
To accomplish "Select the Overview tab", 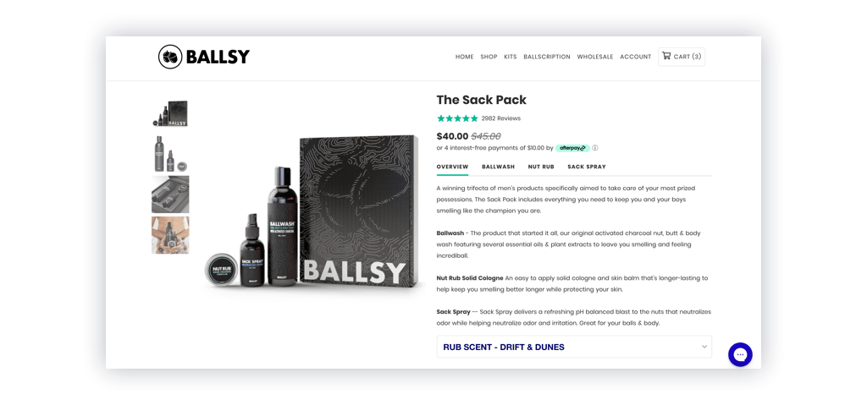I will [452, 167].
